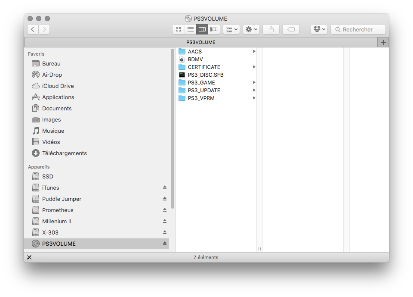This screenshot has height=297, width=413.
Task: Click the sidebar vertical scrollbar
Action: 173,128
